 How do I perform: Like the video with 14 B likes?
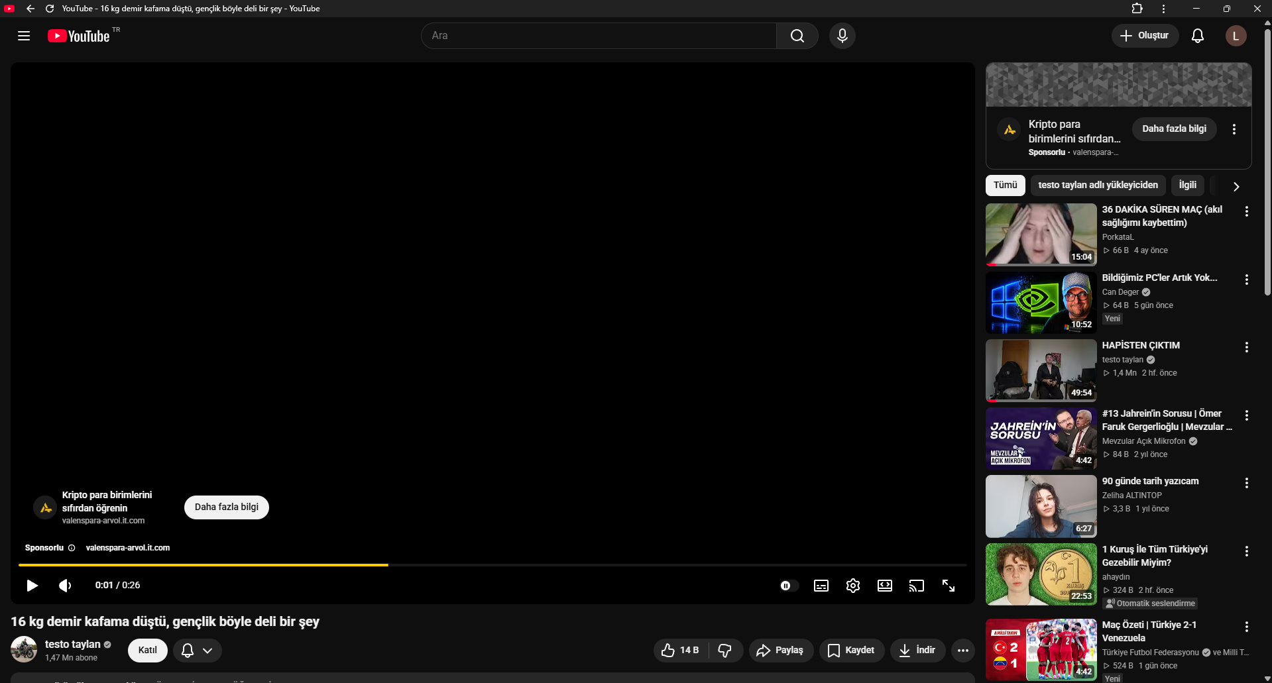pos(681,651)
